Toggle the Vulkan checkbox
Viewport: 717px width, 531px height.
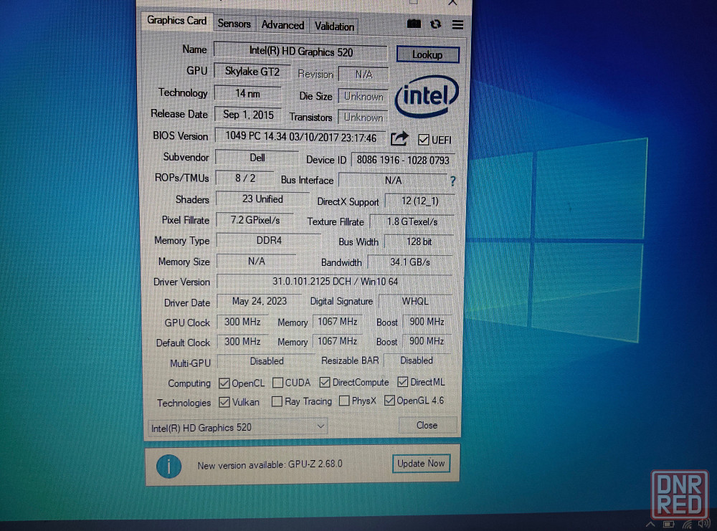click(x=224, y=402)
